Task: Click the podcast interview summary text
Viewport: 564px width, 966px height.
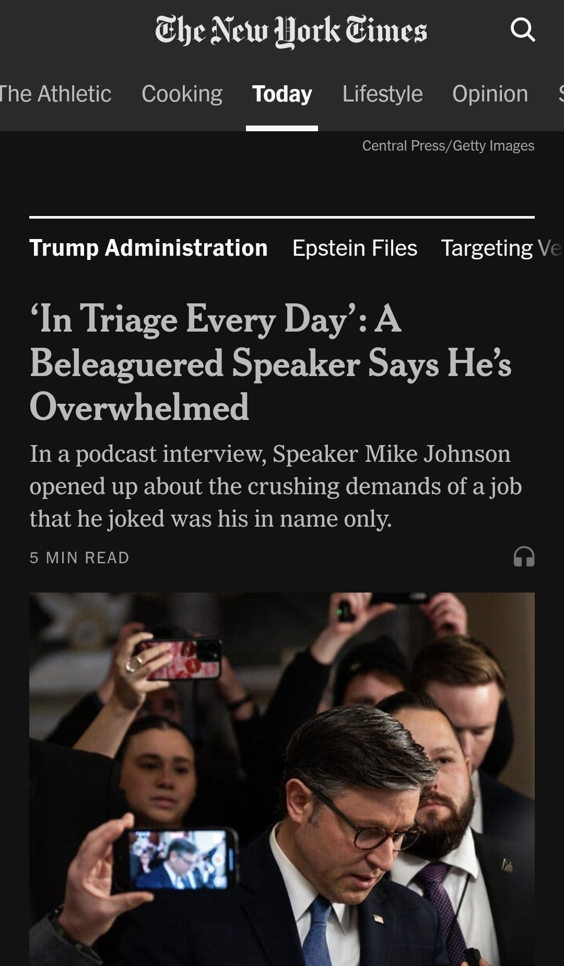Action: tap(275, 486)
